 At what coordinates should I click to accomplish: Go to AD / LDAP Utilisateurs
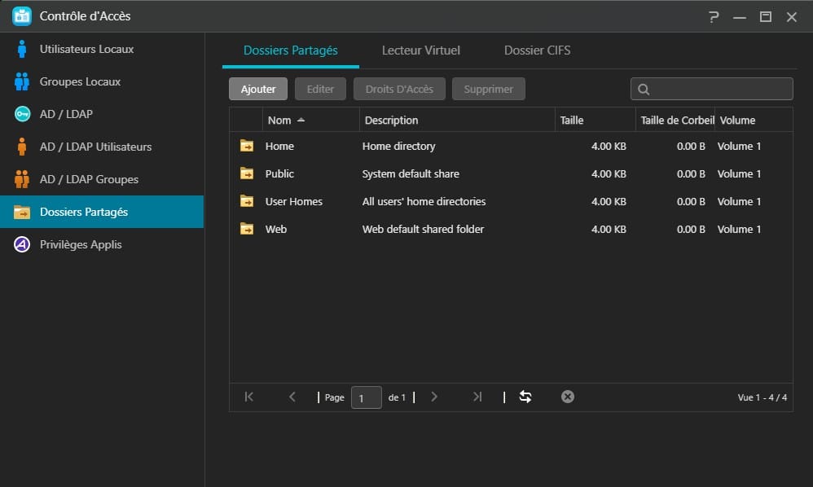[95, 147]
